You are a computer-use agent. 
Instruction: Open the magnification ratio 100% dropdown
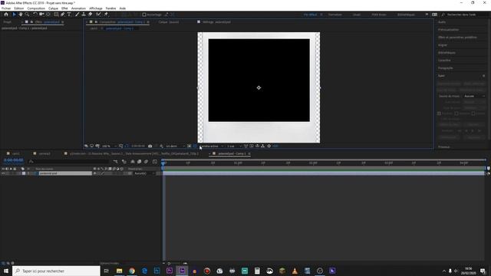[x=109, y=146]
